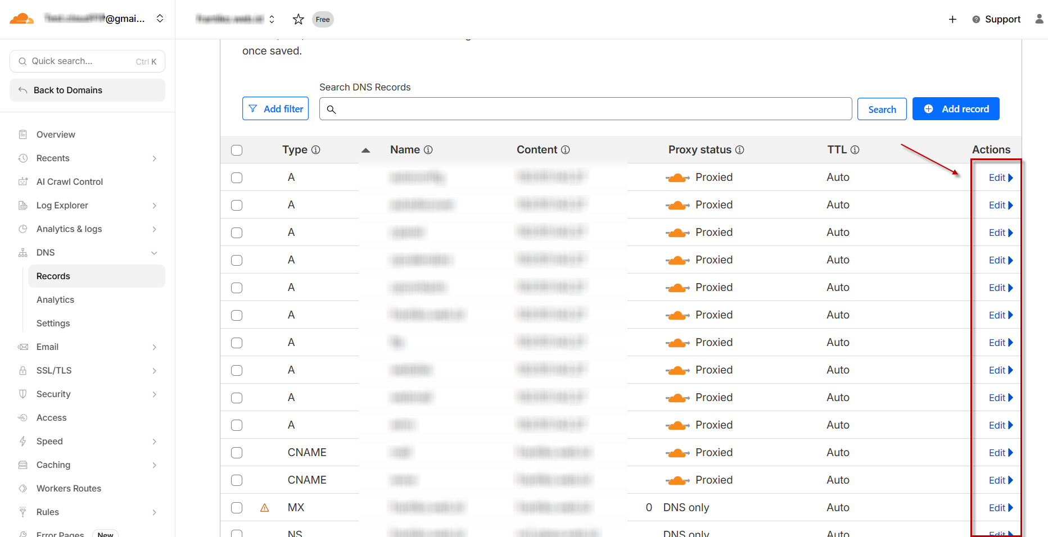
Task: Click the warning icon on MX record
Action: [265, 508]
